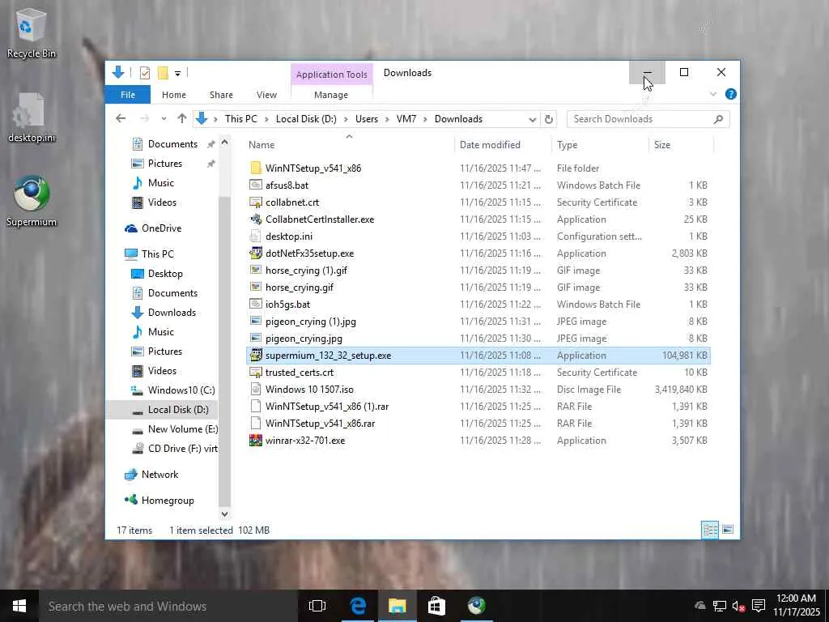The width and height of the screenshot is (829, 622).
Task: Switch to Large icons view button
Action: (x=728, y=530)
